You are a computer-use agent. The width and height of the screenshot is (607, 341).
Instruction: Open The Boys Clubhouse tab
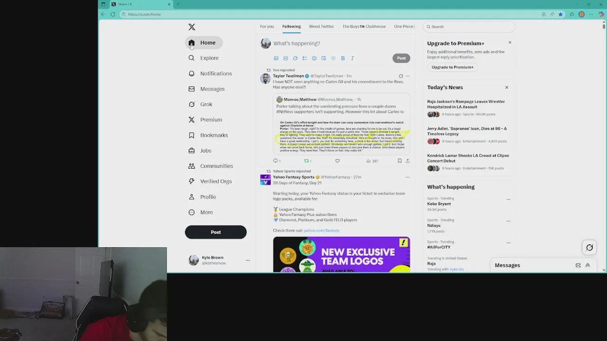tap(364, 27)
